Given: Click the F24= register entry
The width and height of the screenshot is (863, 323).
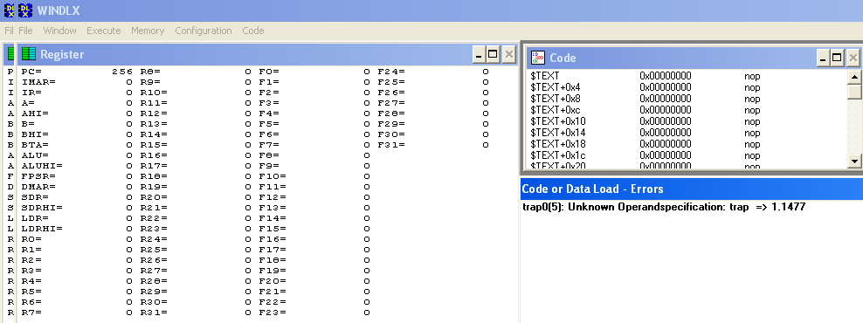Looking at the screenshot, I should pyautogui.click(x=434, y=72).
